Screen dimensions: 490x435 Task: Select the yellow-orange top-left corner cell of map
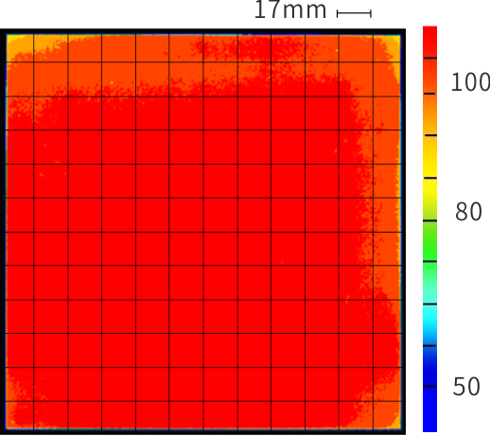click(x=20, y=48)
